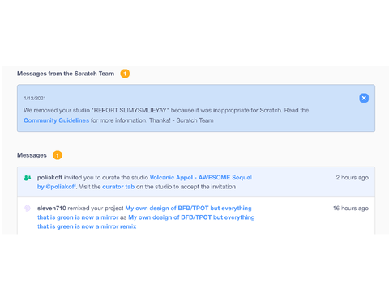389x291 pixels.
Task: Open the original BFB/TPOT mirror project link
Action: (144, 213)
